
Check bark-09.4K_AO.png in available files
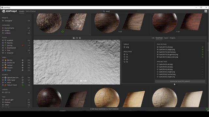pos(158,69)
